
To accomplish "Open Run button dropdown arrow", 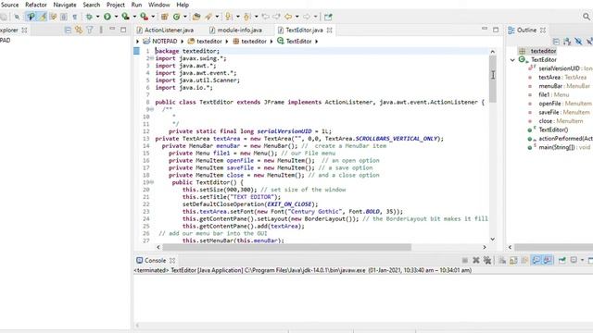I will pyautogui.click(x=116, y=17).
